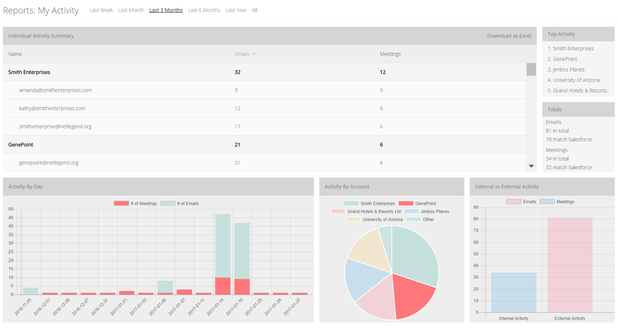Select the Last Week time filter
The height and width of the screenshot is (329, 618).
(x=101, y=10)
